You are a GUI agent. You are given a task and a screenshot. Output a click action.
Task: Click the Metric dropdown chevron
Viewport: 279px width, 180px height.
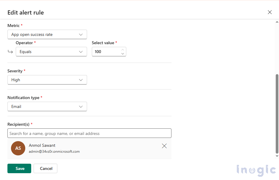pos(81,34)
